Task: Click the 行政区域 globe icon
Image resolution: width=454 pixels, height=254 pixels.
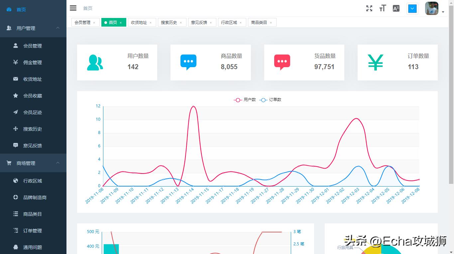Action: [16, 181]
